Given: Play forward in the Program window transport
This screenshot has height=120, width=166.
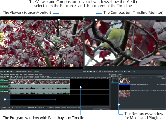Looking at the screenshot, I should point(10,76).
